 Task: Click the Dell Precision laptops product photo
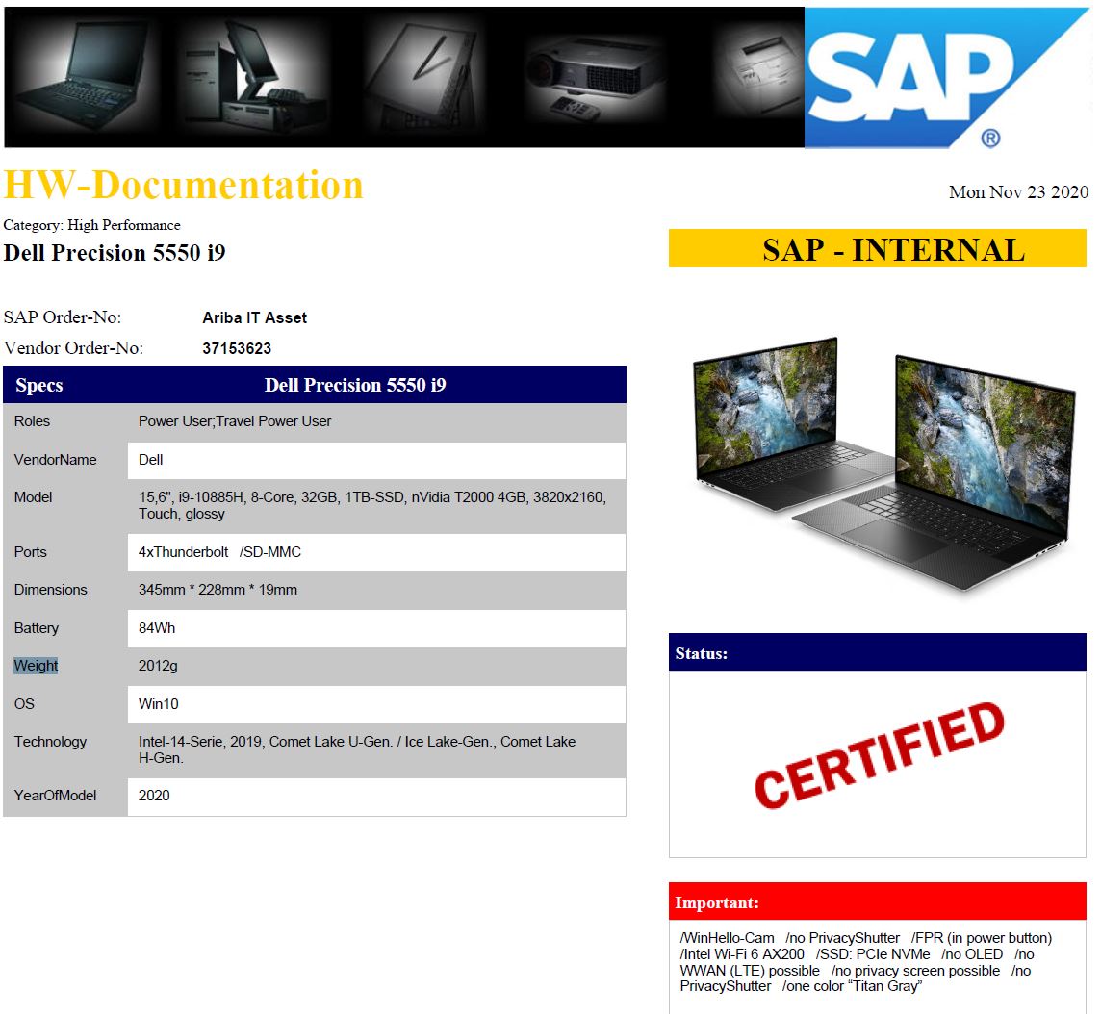click(x=883, y=466)
